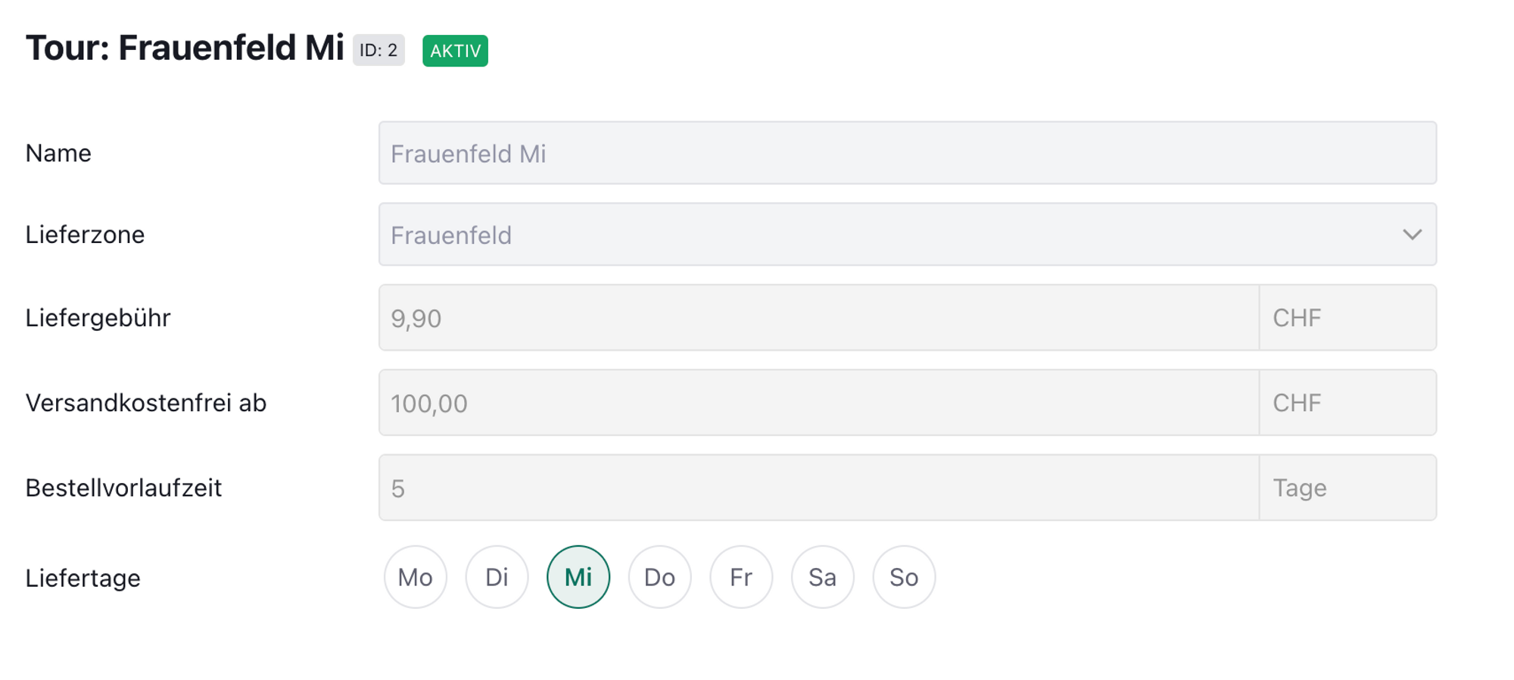Toggle Monday (Mo) delivery day
1514x680 pixels.
tap(415, 577)
